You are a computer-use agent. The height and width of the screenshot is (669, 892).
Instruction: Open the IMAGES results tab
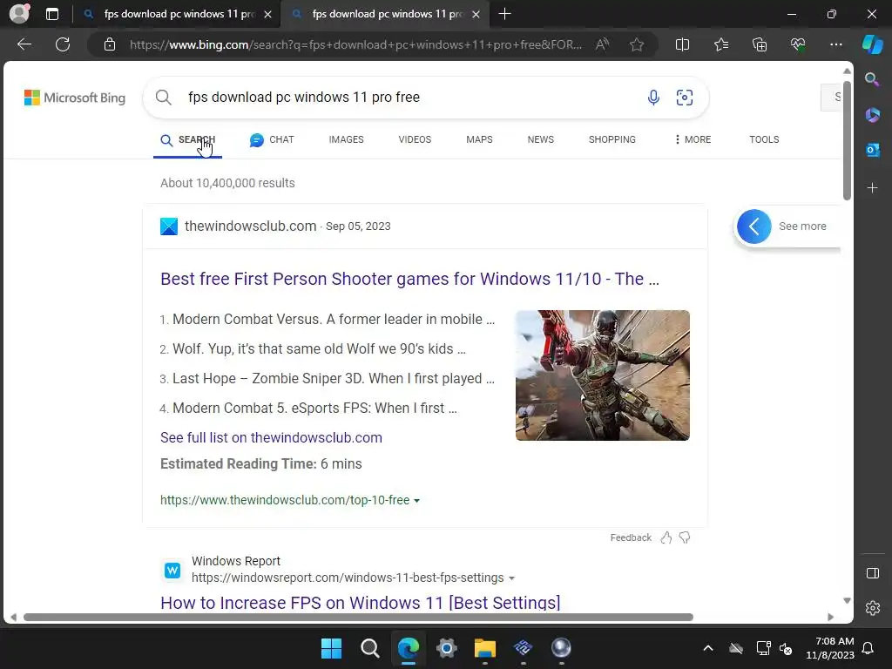pos(346,140)
